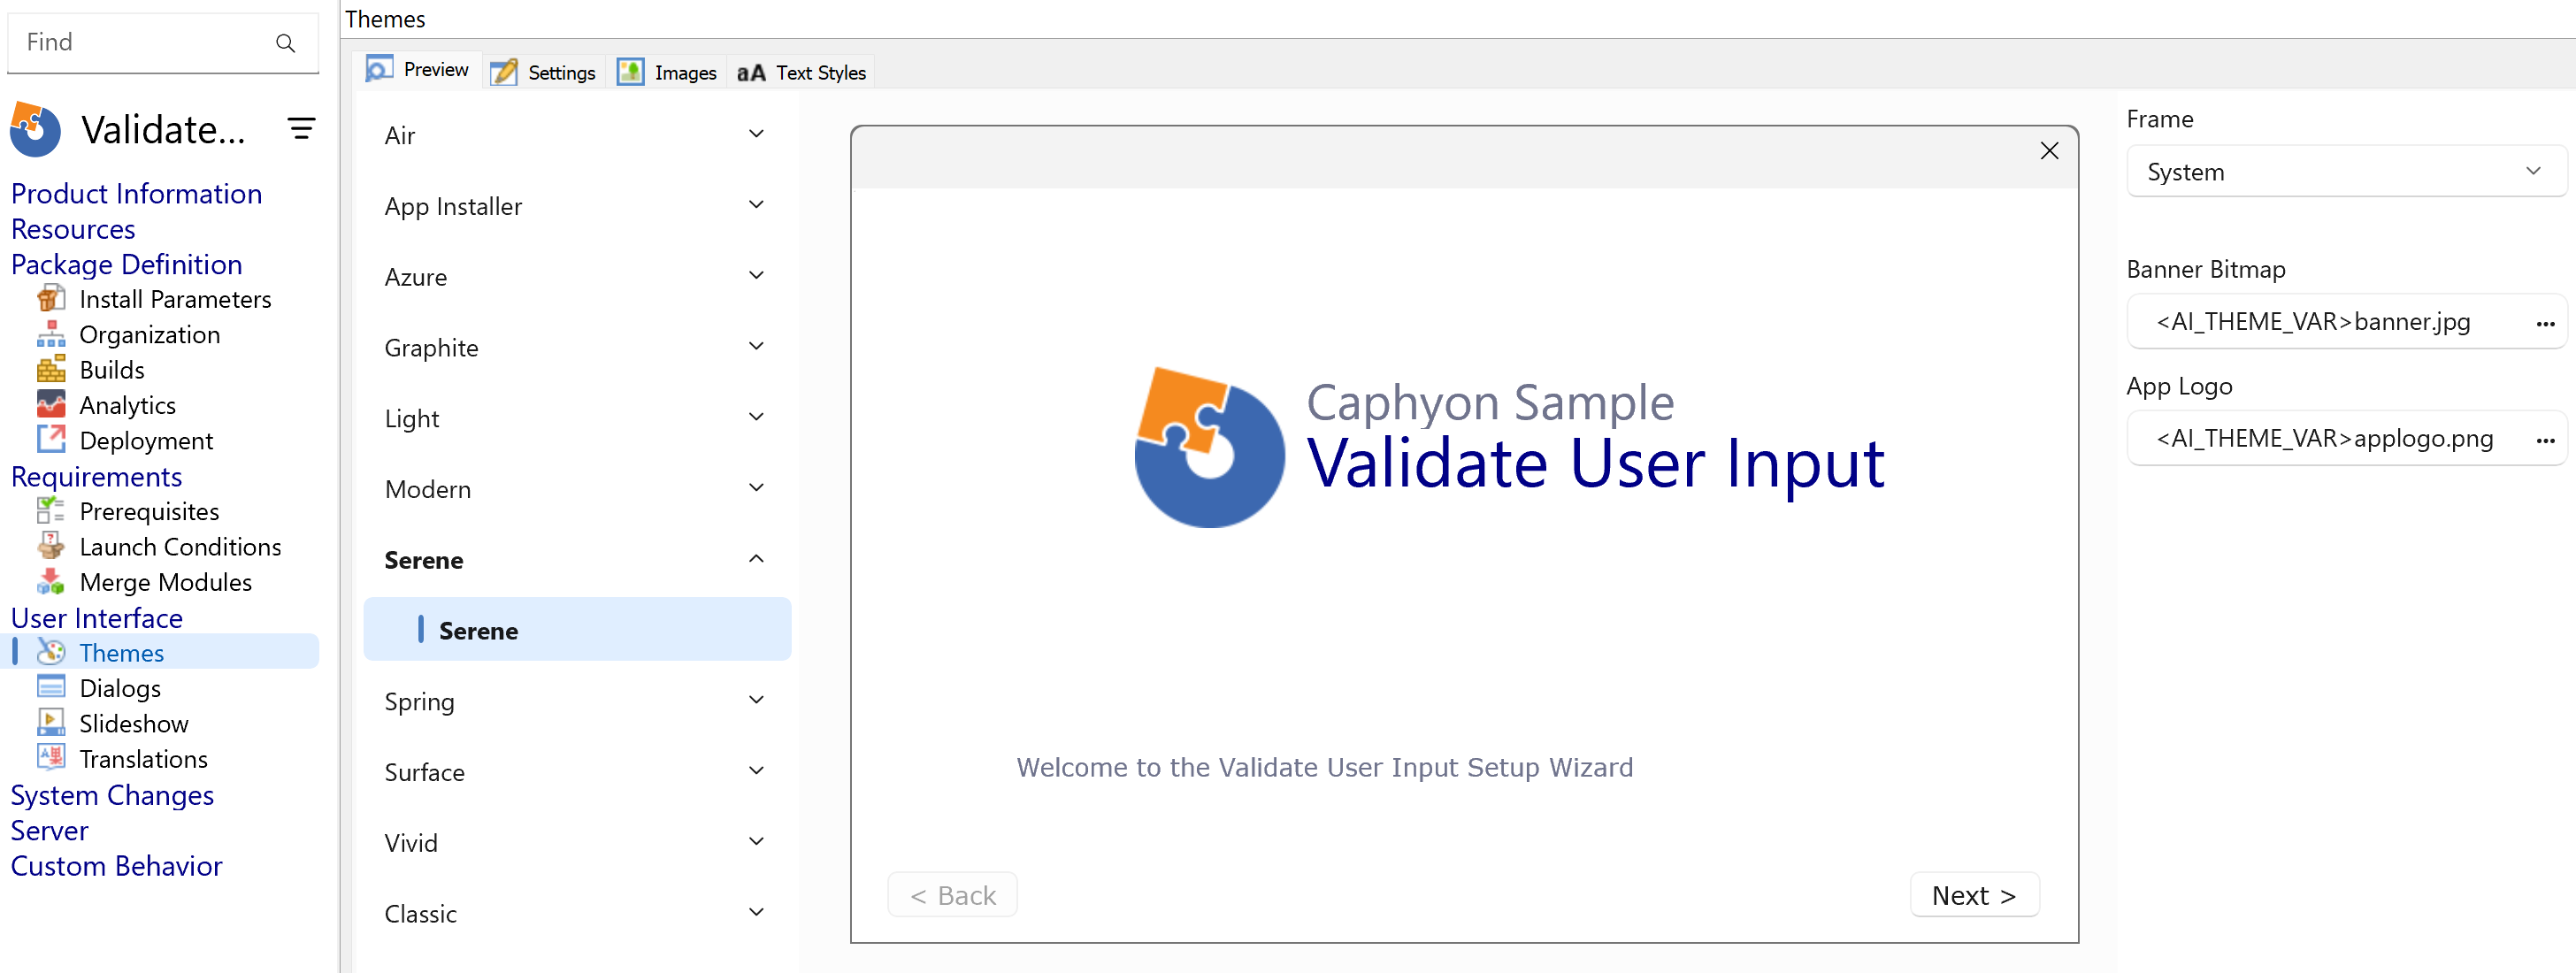This screenshot has width=2576, height=973.
Task: Browse for Banner Bitmap with ellipsis button
Action: point(2545,324)
